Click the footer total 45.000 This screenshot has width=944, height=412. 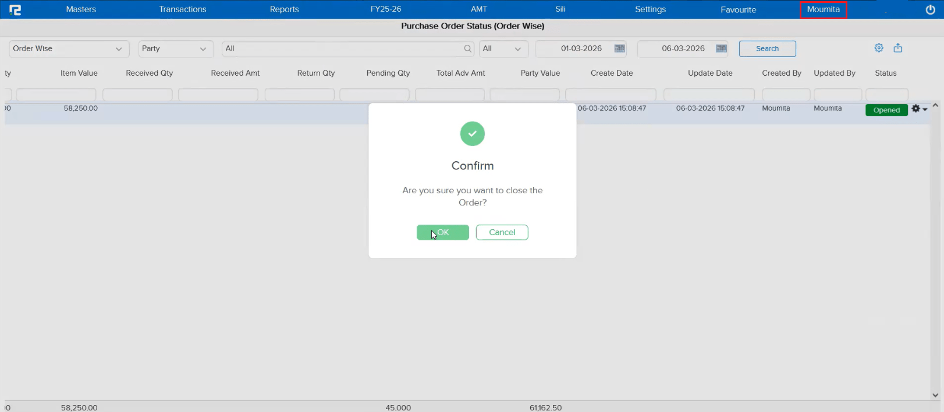click(x=398, y=407)
